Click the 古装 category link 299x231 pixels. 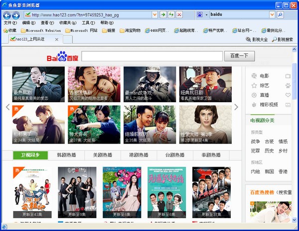click(x=269, y=142)
